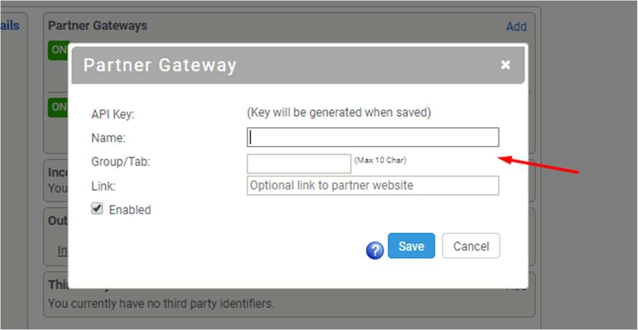Close the Partner Gateway dialog
Viewport: 638px width, 330px height.
tap(505, 65)
